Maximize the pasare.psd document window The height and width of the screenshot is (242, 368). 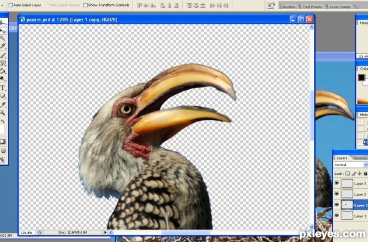tap(302, 20)
